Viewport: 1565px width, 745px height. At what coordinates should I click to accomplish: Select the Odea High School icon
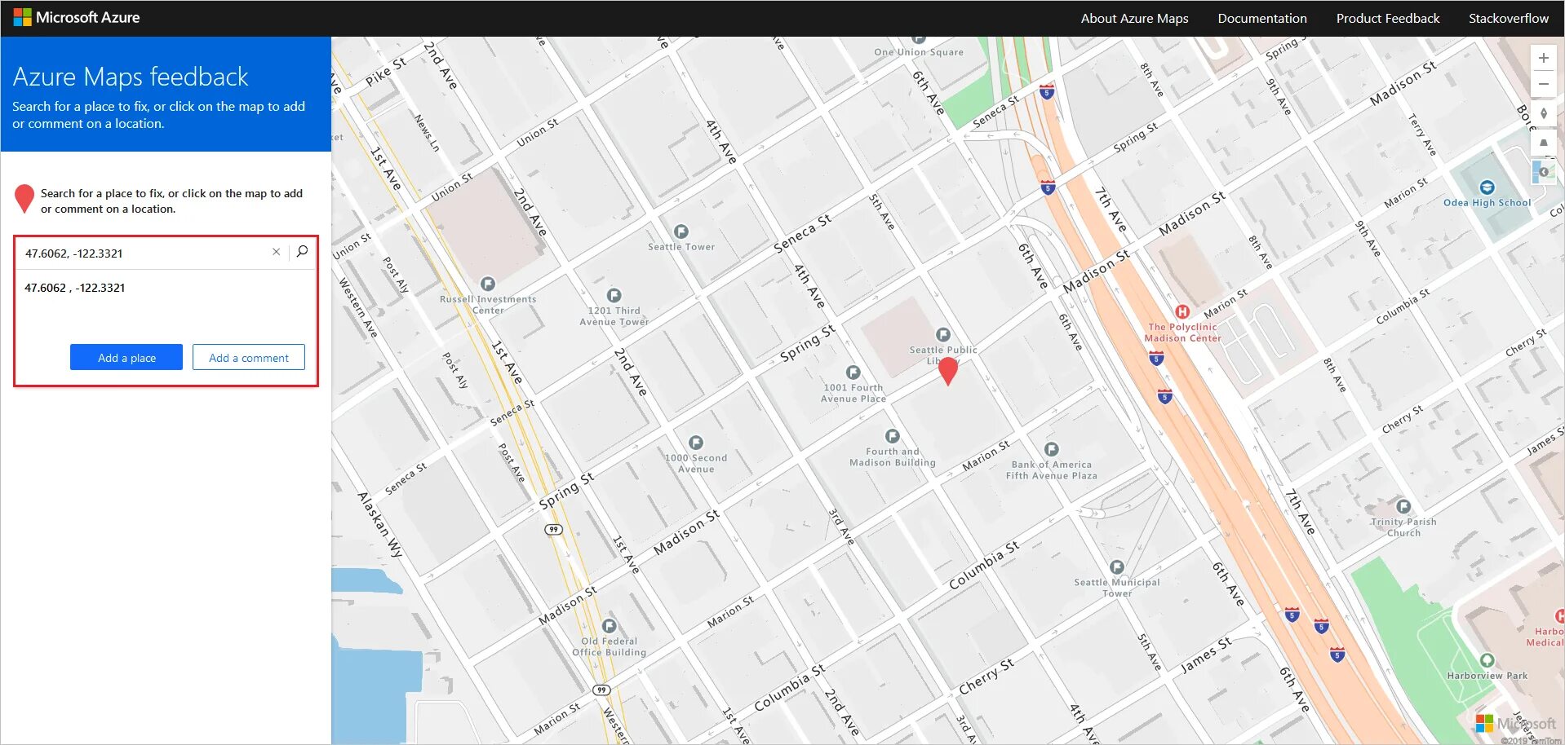pyautogui.click(x=1487, y=187)
